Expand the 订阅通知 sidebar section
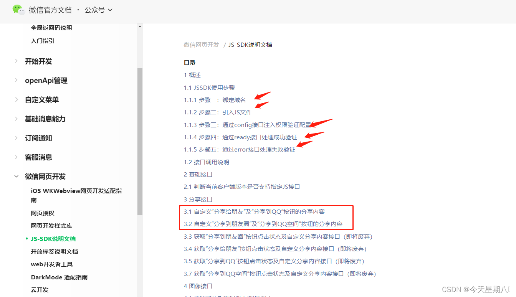516x297 pixels. [x=38, y=138]
